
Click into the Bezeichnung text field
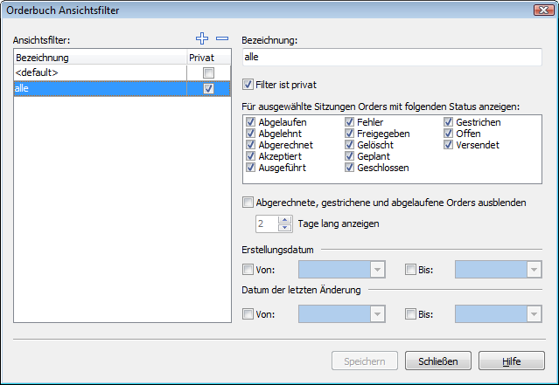tap(392, 57)
